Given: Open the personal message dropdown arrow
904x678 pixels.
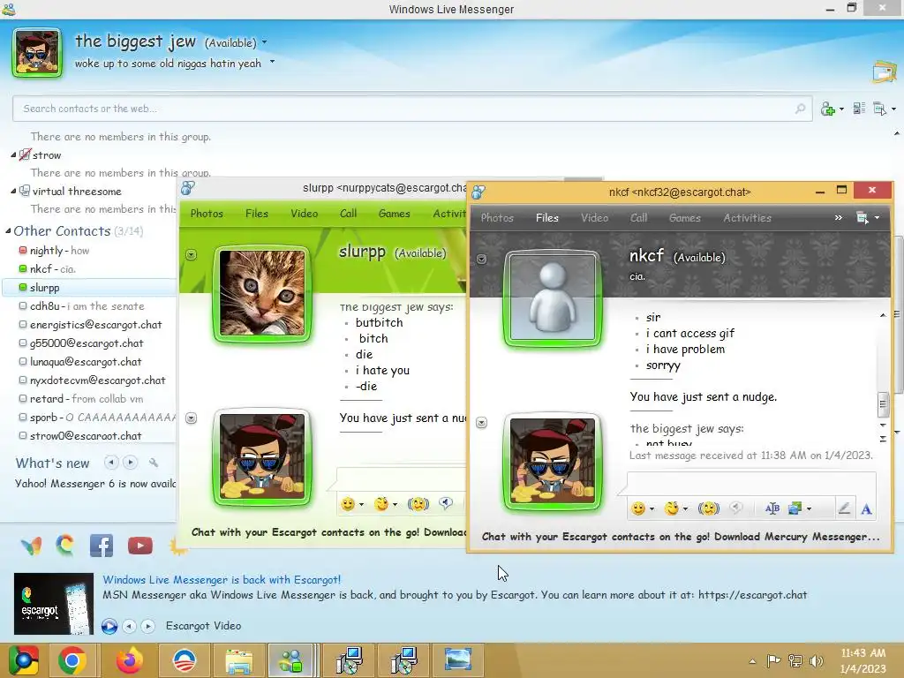Looking at the screenshot, I should (x=272, y=63).
